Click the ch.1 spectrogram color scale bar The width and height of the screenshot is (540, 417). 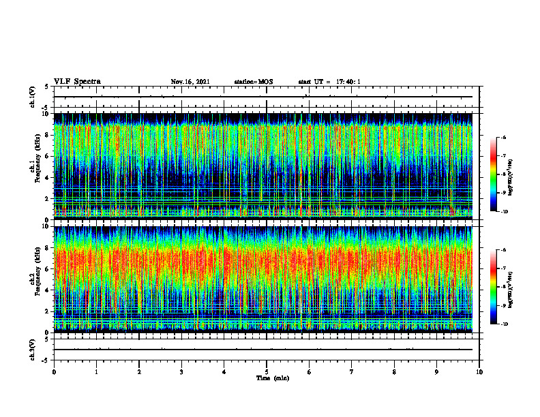[x=493, y=174]
